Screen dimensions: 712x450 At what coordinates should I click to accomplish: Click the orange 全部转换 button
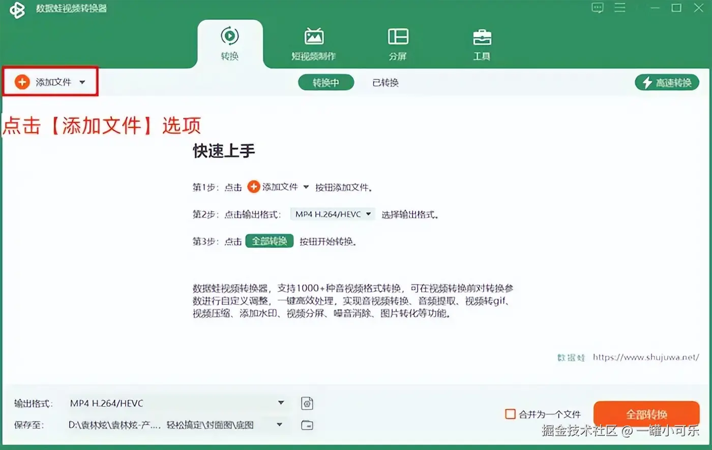coord(646,414)
